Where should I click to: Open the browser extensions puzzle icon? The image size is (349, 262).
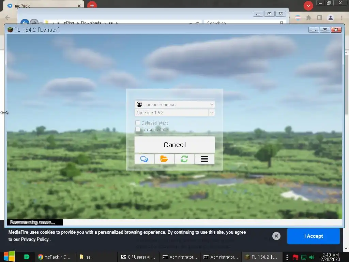point(309,18)
